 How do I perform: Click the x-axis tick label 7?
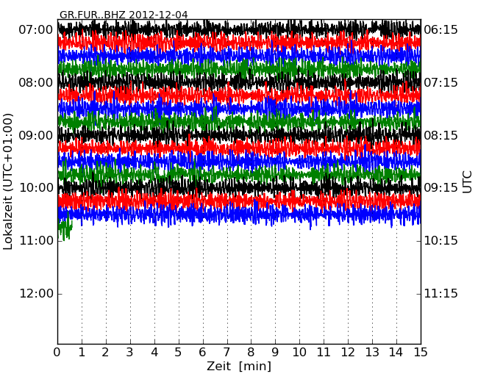tap(226, 353)
